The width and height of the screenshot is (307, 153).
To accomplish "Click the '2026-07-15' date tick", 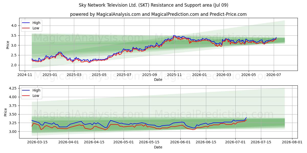I will [x=261, y=142].
